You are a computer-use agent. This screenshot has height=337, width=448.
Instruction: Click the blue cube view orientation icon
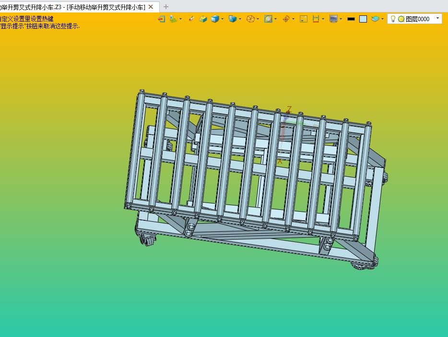click(233, 19)
